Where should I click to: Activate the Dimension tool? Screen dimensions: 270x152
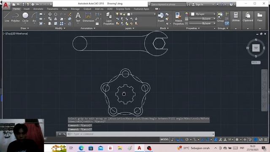tap(88, 17)
